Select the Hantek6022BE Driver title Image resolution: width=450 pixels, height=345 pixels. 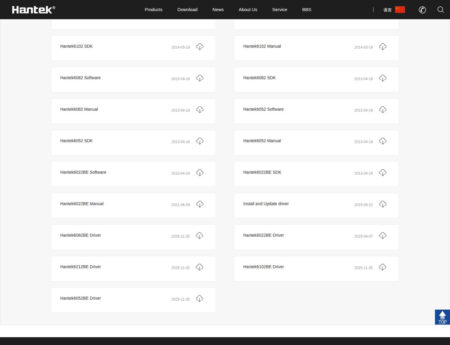pyautogui.click(x=264, y=235)
